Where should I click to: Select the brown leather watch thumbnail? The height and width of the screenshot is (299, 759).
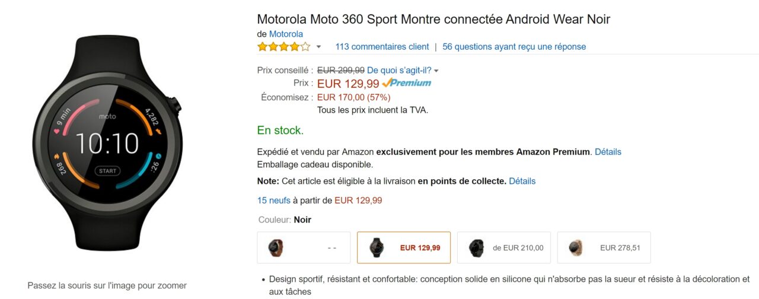tap(275, 247)
